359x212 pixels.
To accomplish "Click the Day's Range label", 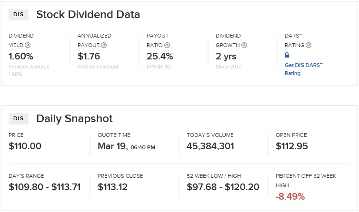I will pyautogui.click(x=26, y=176).
